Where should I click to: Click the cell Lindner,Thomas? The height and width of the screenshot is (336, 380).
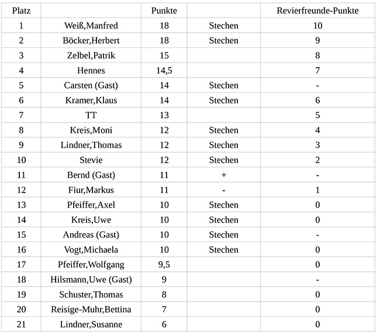click(91, 145)
